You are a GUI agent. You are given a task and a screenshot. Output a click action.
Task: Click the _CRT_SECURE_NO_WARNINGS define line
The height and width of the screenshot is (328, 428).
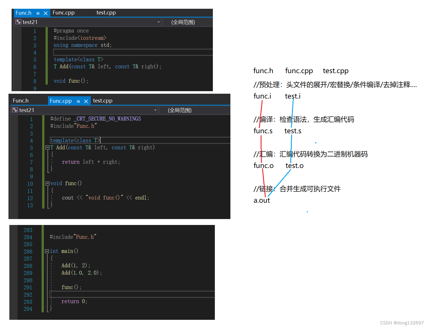pos(96,119)
